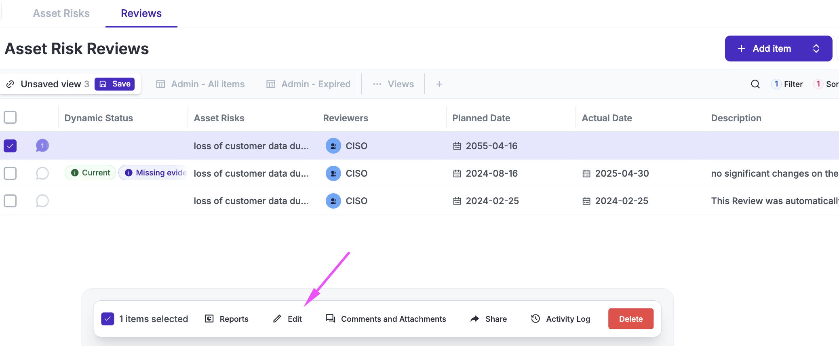The image size is (839, 346).
Task: Open the search magnifier icon
Action: tap(755, 84)
